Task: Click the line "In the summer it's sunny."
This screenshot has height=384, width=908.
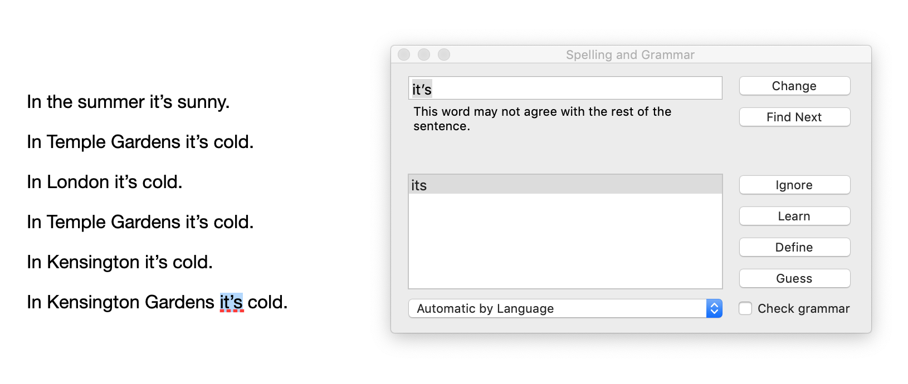Action: (x=128, y=102)
